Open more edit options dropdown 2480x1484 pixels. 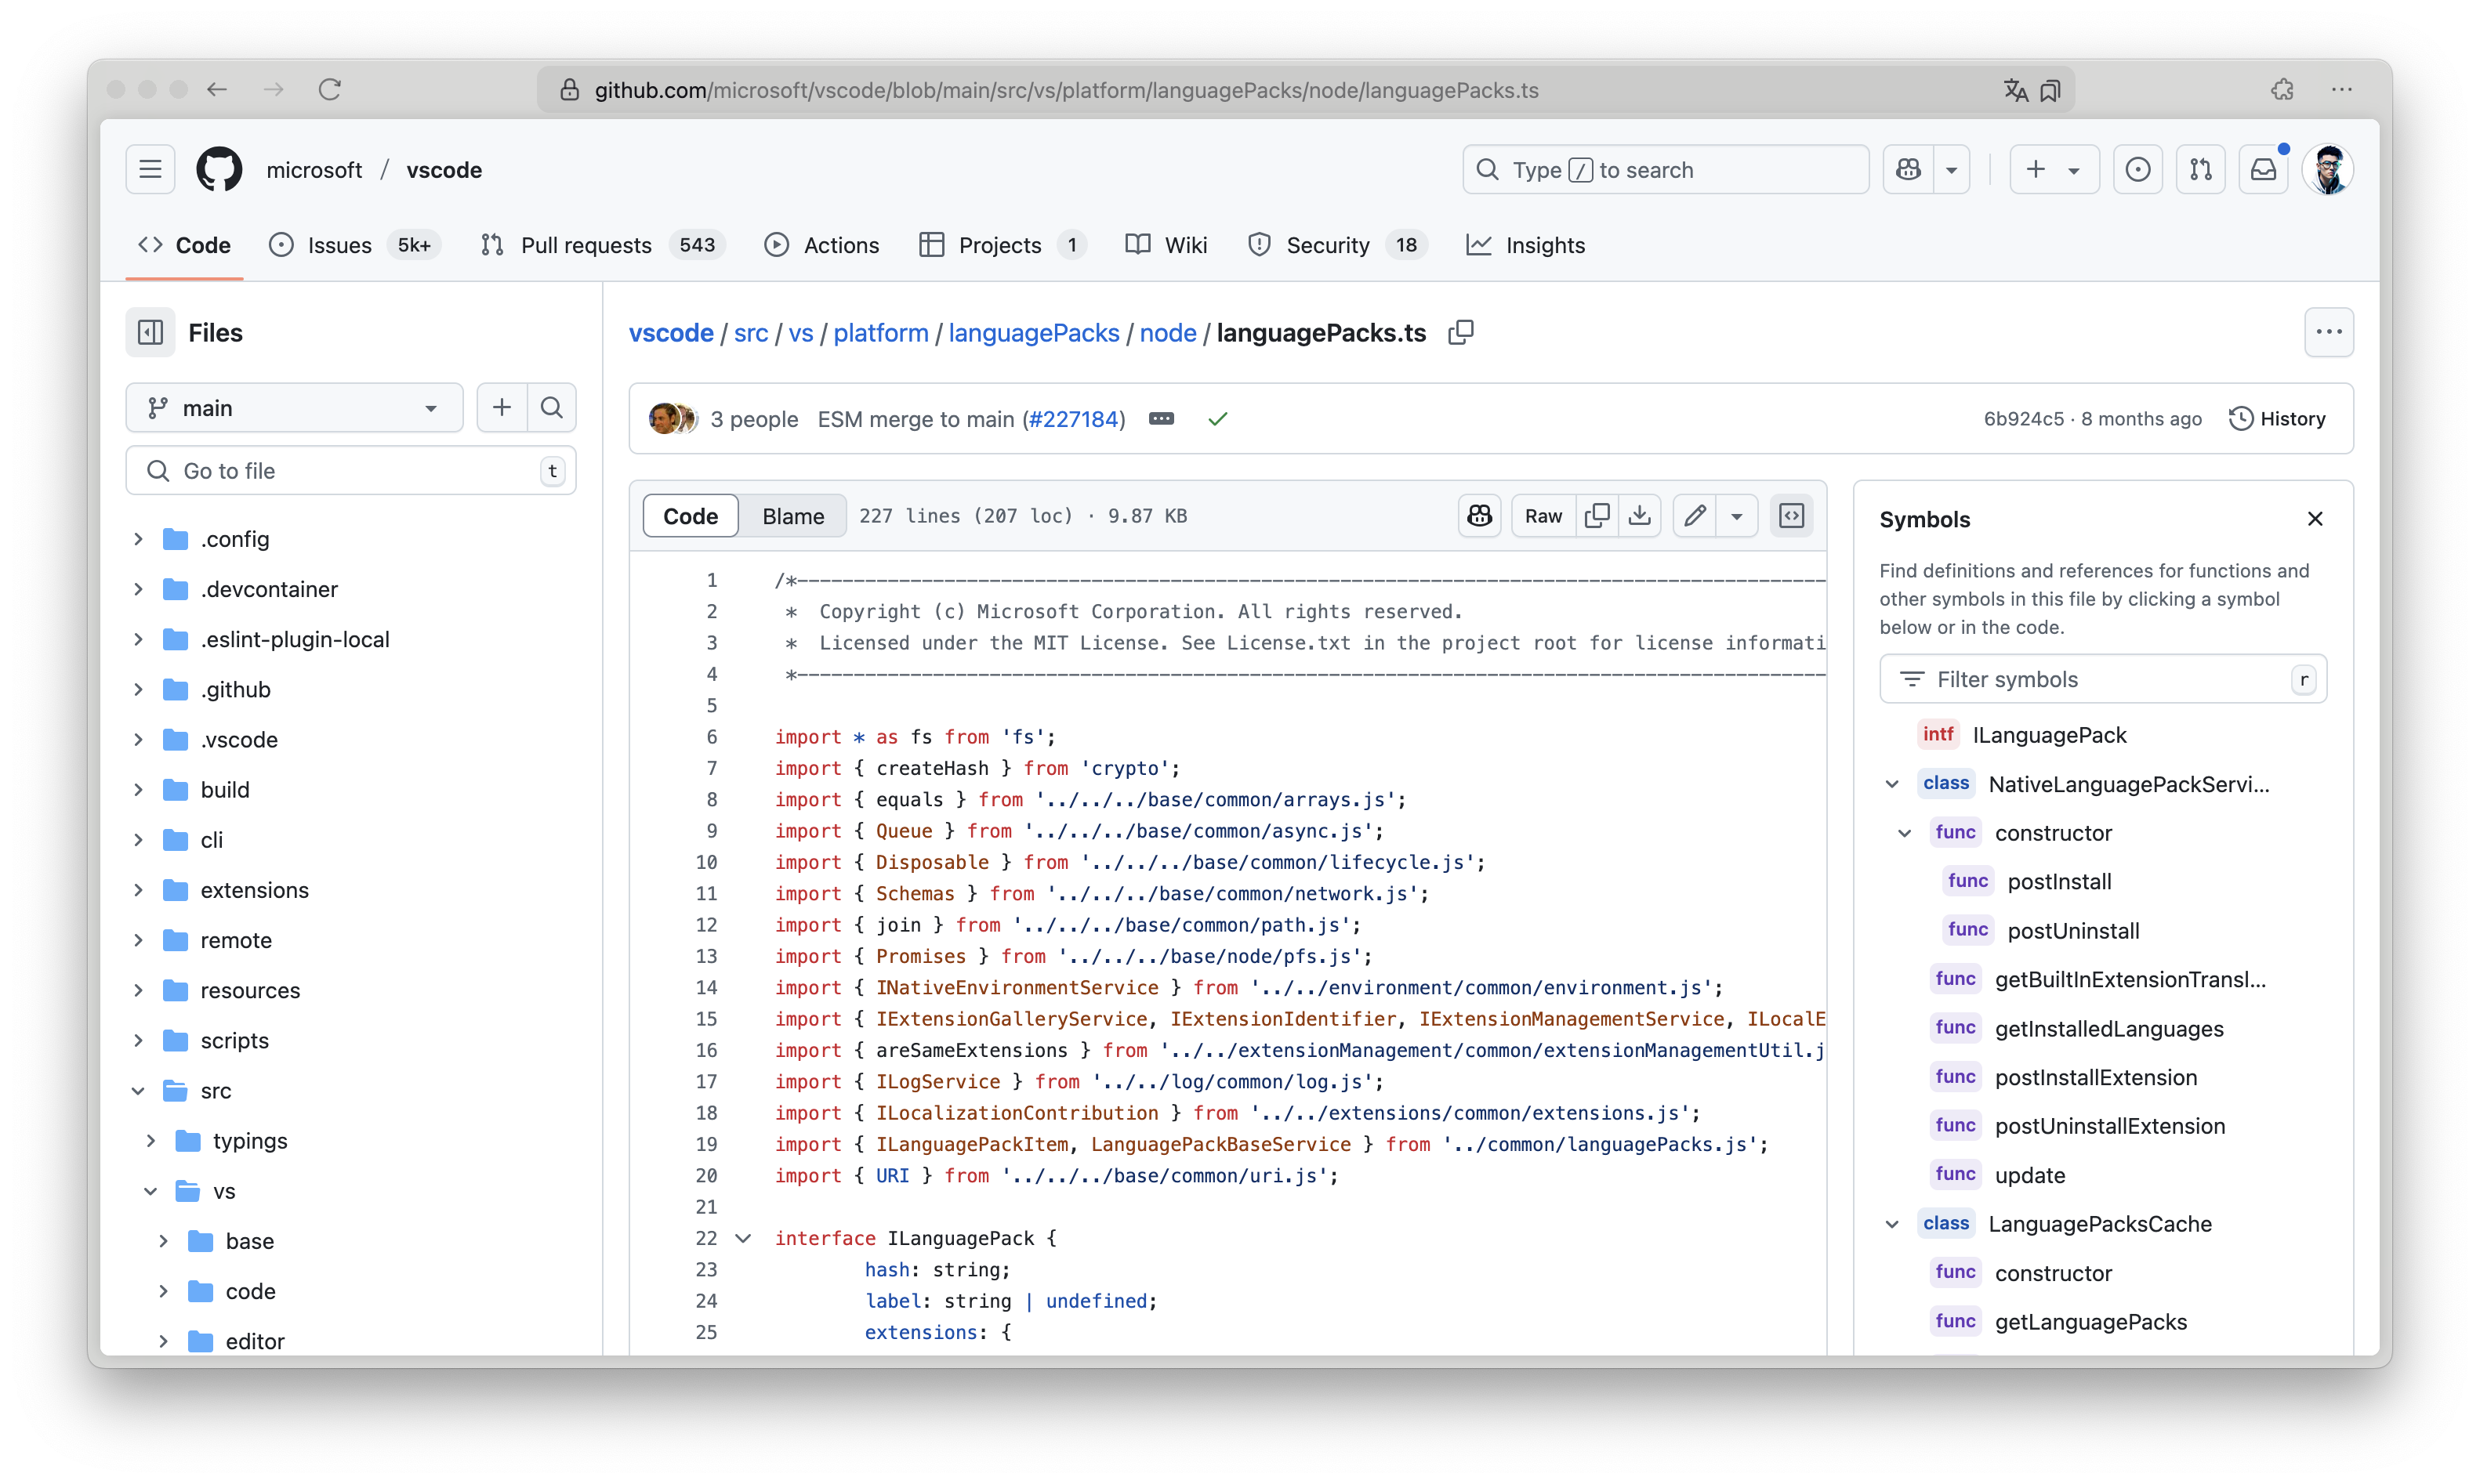tap(1737, 516)
